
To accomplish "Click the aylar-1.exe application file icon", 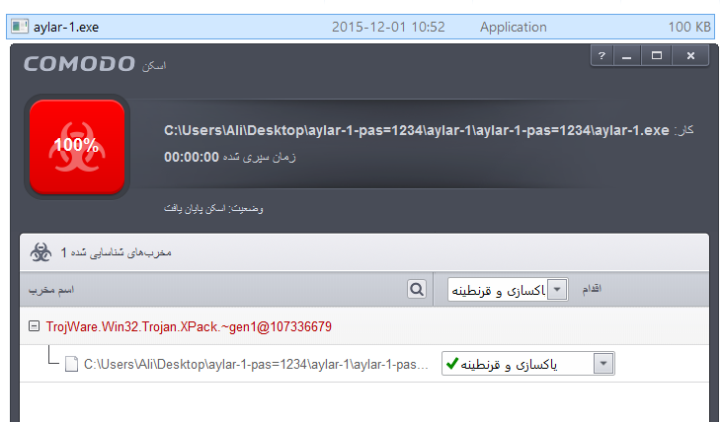I will tap(20, 27).
